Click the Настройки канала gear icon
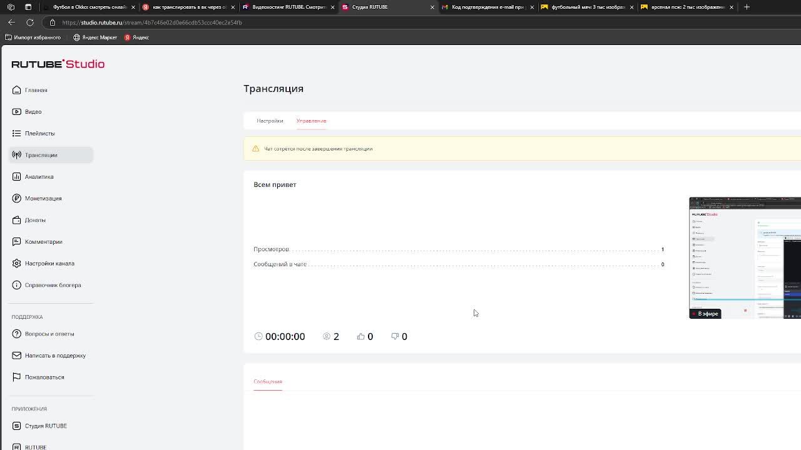The height and width of the screenshot is (450, 801). tap(17, 263)
